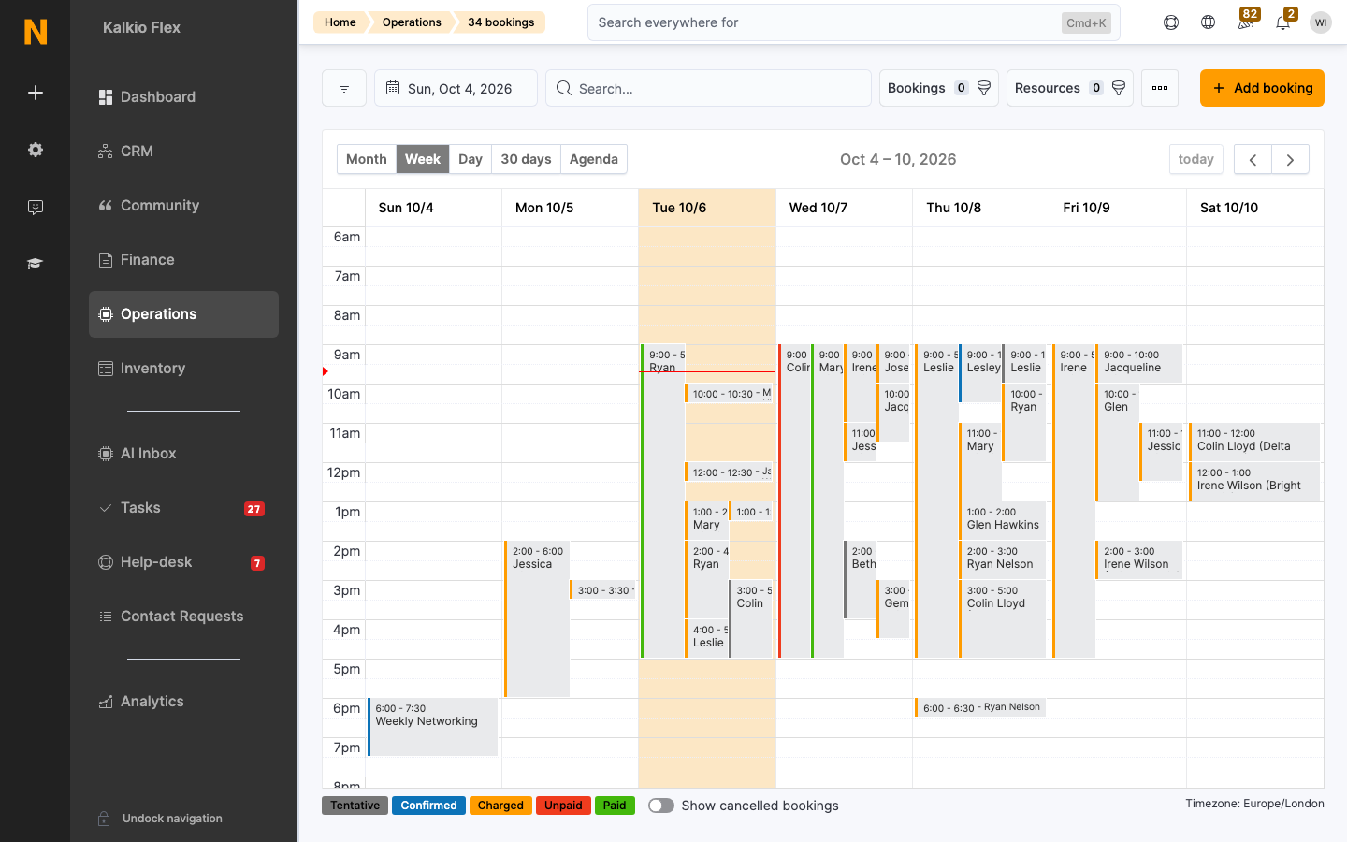Open Dashboard in sidebar

click(x=183, y=97)
